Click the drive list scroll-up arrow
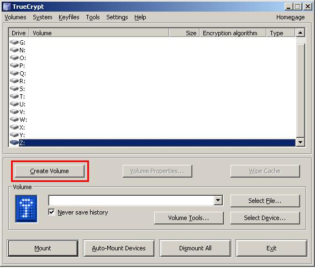The width and height of the screenshot is (315, 268). tap(301, 33)
